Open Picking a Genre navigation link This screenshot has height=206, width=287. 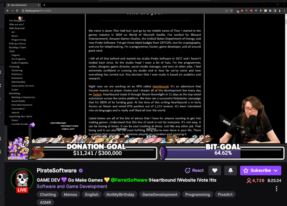pyautogui.click(x=17, y=44)
